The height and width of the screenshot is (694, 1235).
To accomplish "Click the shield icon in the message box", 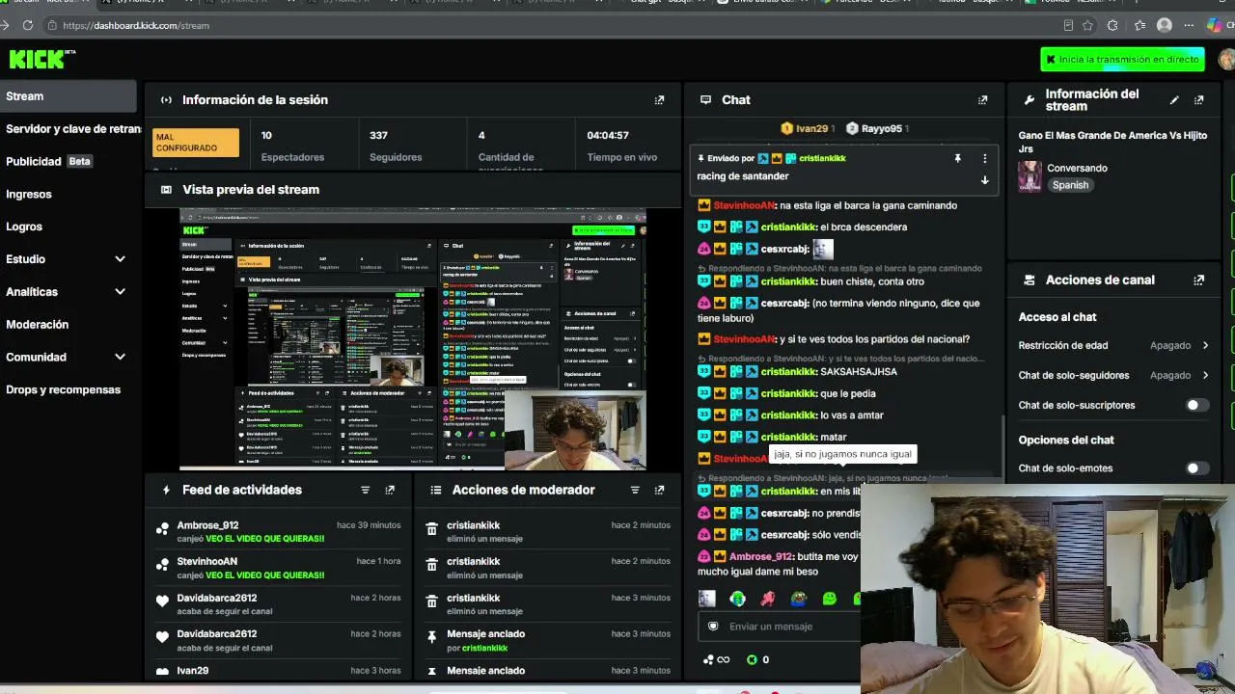I will point(713,627).
